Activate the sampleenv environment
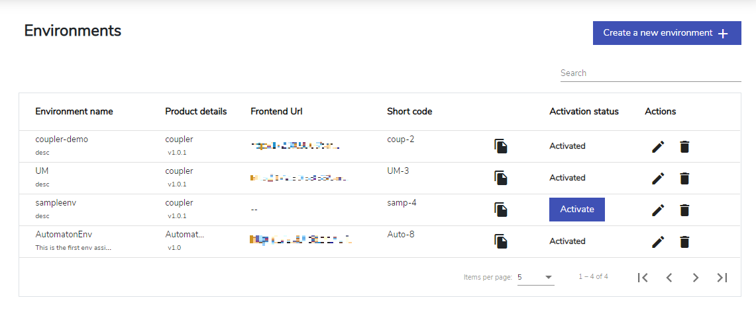Screen dimensions: 756x314 click(577, 210)
